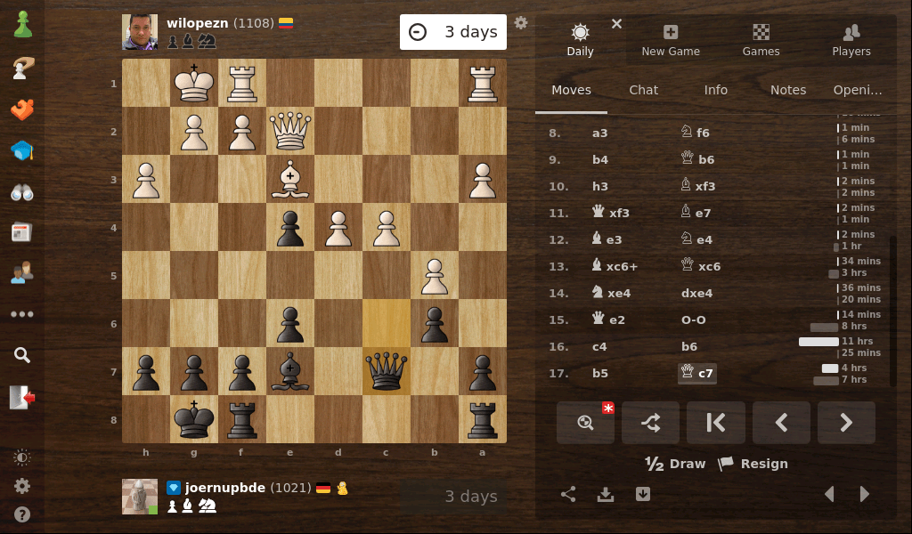912x534 pixels.
Task: Open the Learn graduation cap icon
Action: pos(22,151)
